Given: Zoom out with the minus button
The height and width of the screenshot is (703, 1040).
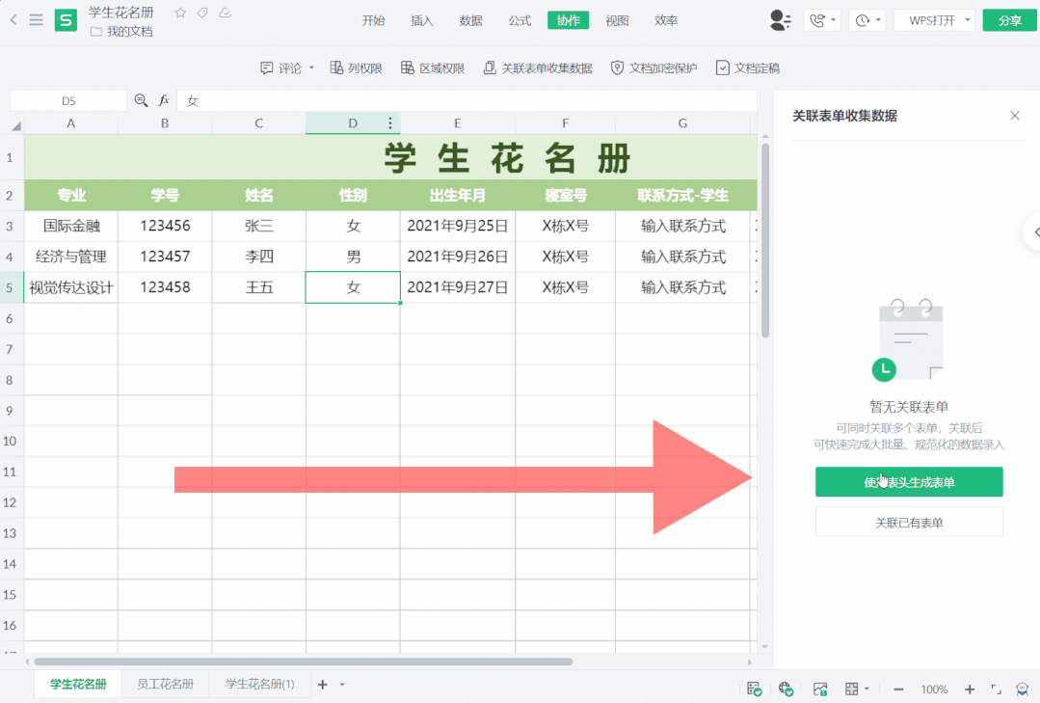Looking at the screenshot, I should tap(898, 689).
